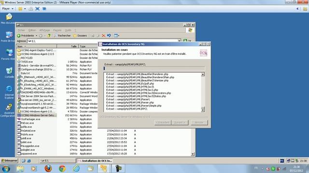
Task: Select PsExec.exe file
Action: click(26, 123)
